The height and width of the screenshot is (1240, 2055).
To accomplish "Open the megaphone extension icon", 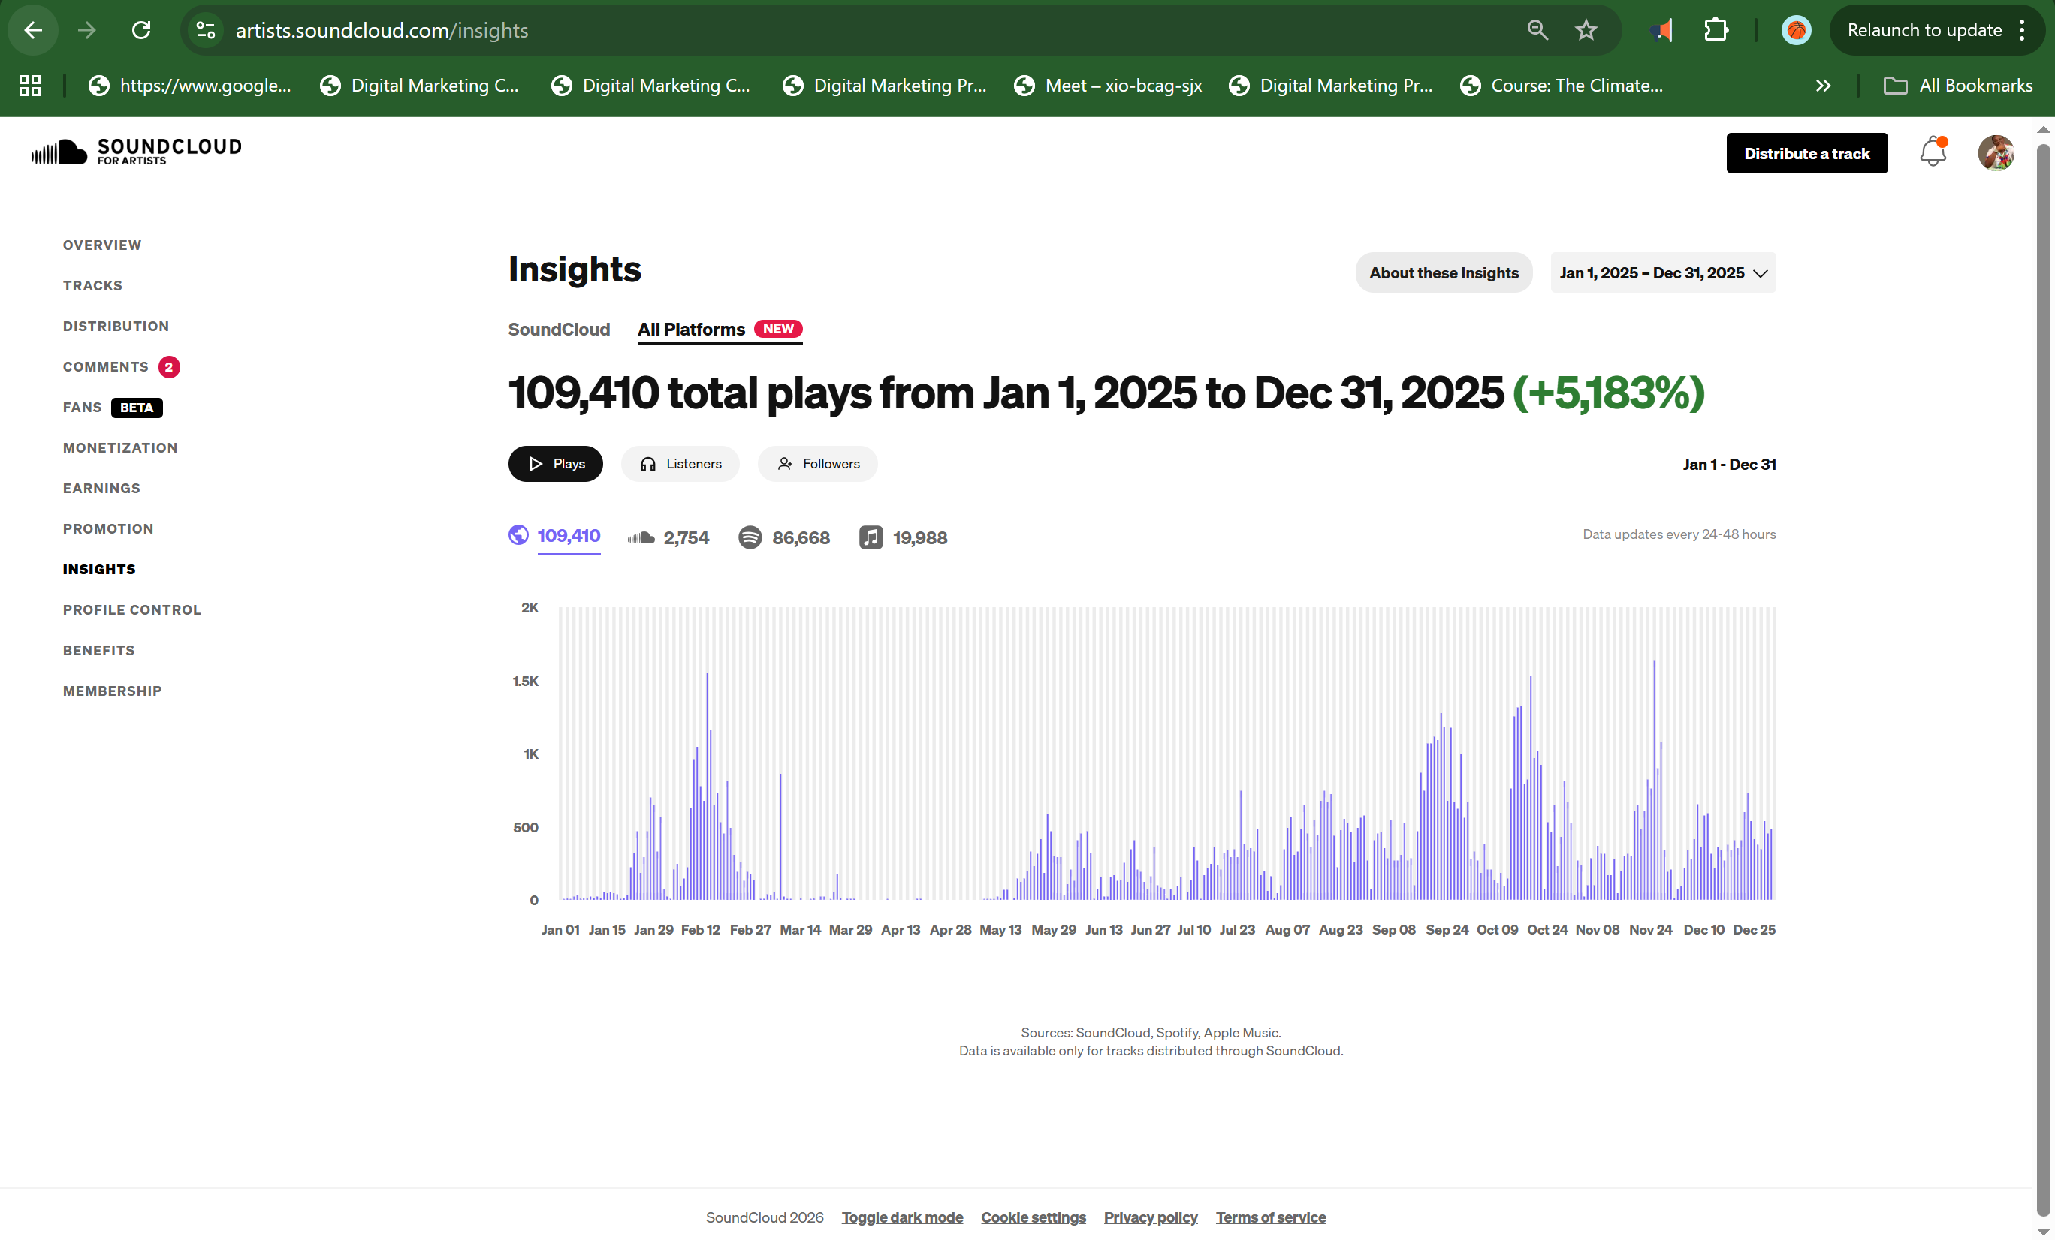I will point(1661,30).
